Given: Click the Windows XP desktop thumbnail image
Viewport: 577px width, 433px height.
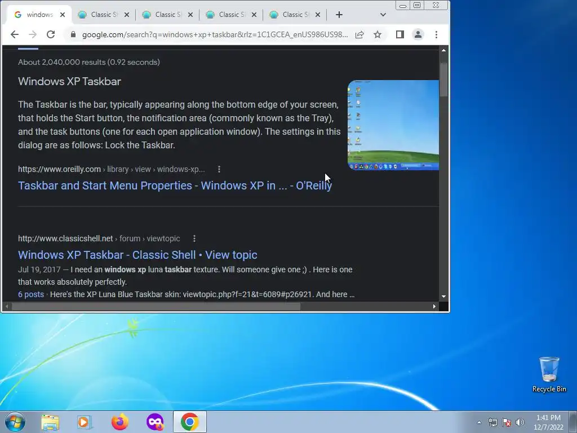Looking at the screenshot, I should [x=393, y=125].
